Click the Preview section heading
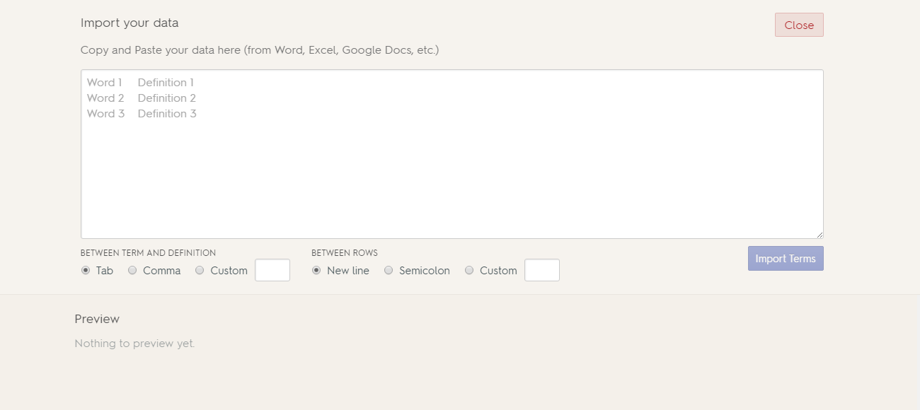 (97, 319)
